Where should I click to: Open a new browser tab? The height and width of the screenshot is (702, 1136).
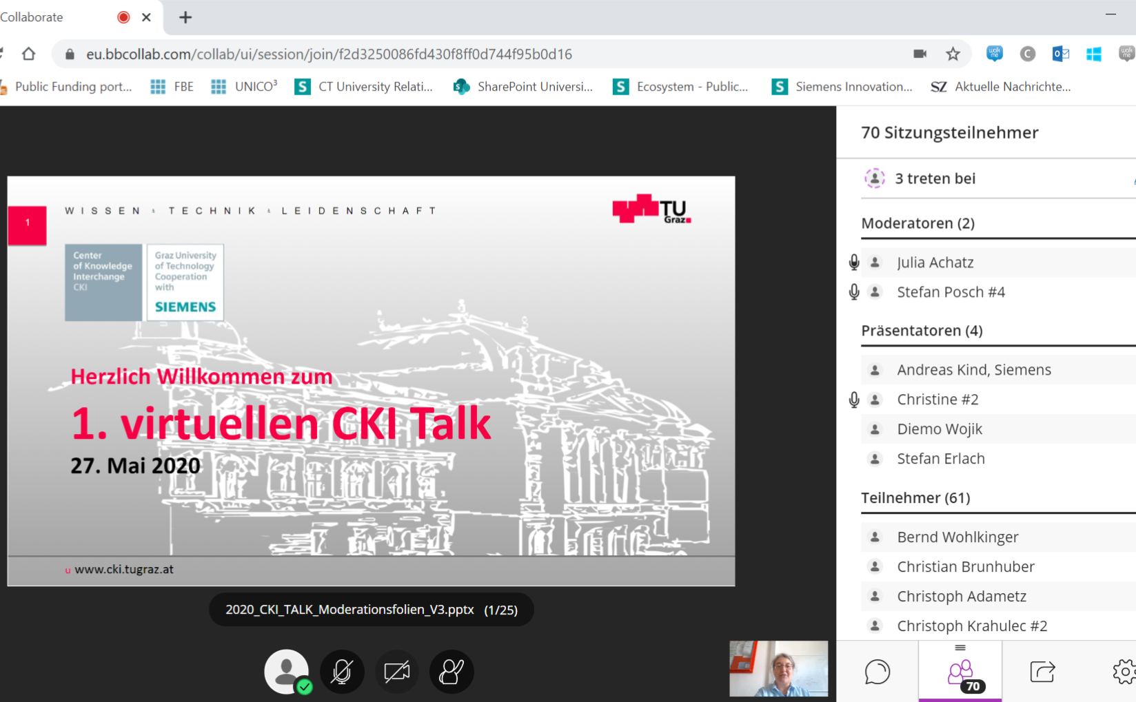pyautogui.click(x=185, y=17)
